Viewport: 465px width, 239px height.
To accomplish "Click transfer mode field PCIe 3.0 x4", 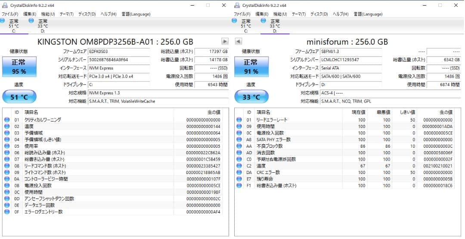I will [x=119, y=76].
